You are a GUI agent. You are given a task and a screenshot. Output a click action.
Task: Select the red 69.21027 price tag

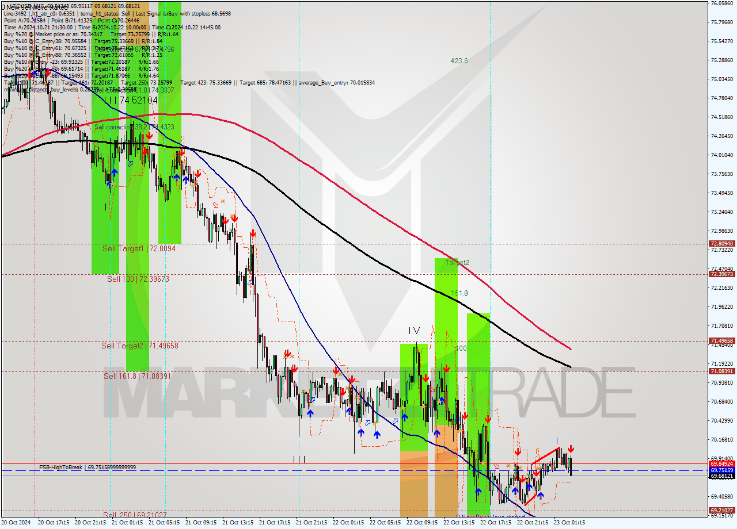pyautogui.click(x=722, y=511)
